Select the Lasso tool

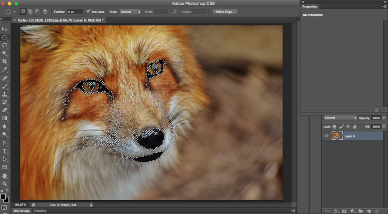click(4, 45)
